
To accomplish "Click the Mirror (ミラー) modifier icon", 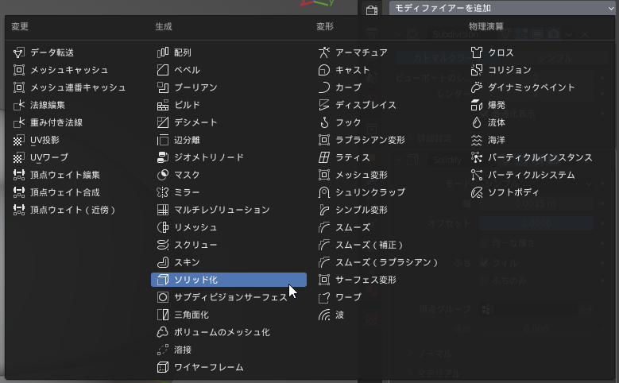I will coord(163,192).
